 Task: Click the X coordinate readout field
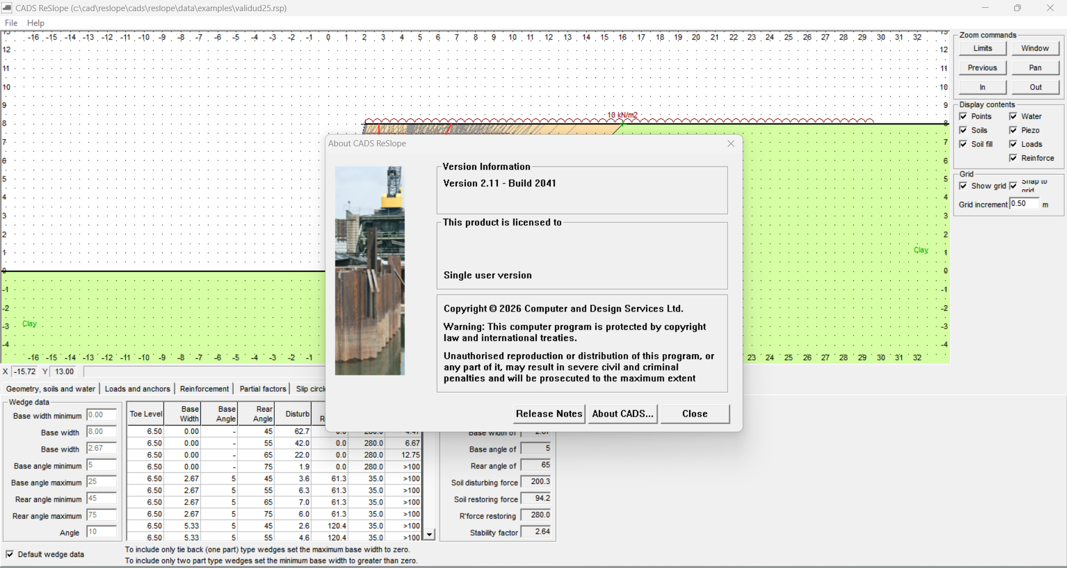click(x=24, y=372)
